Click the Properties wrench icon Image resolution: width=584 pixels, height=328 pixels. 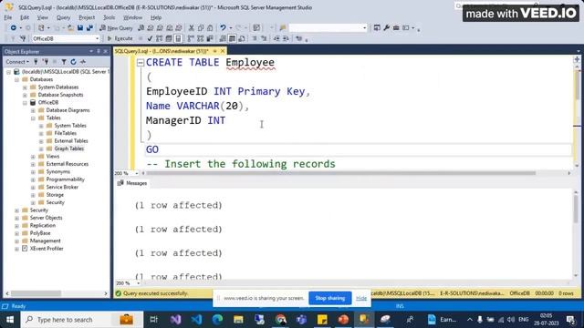387,28
